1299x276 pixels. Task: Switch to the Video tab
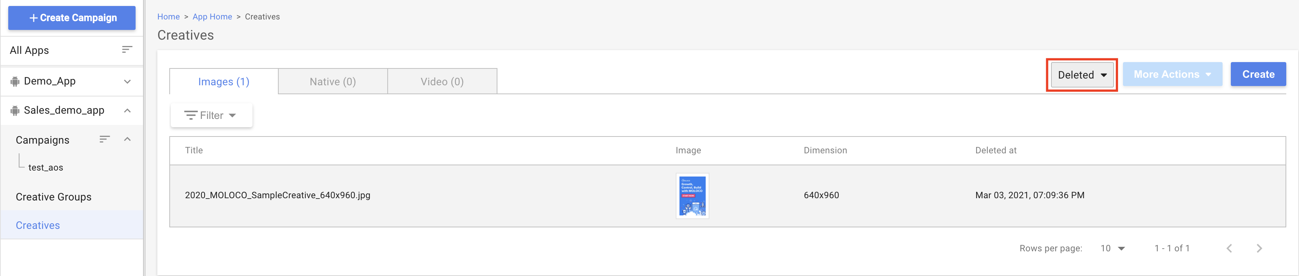[x=442, y=82]
